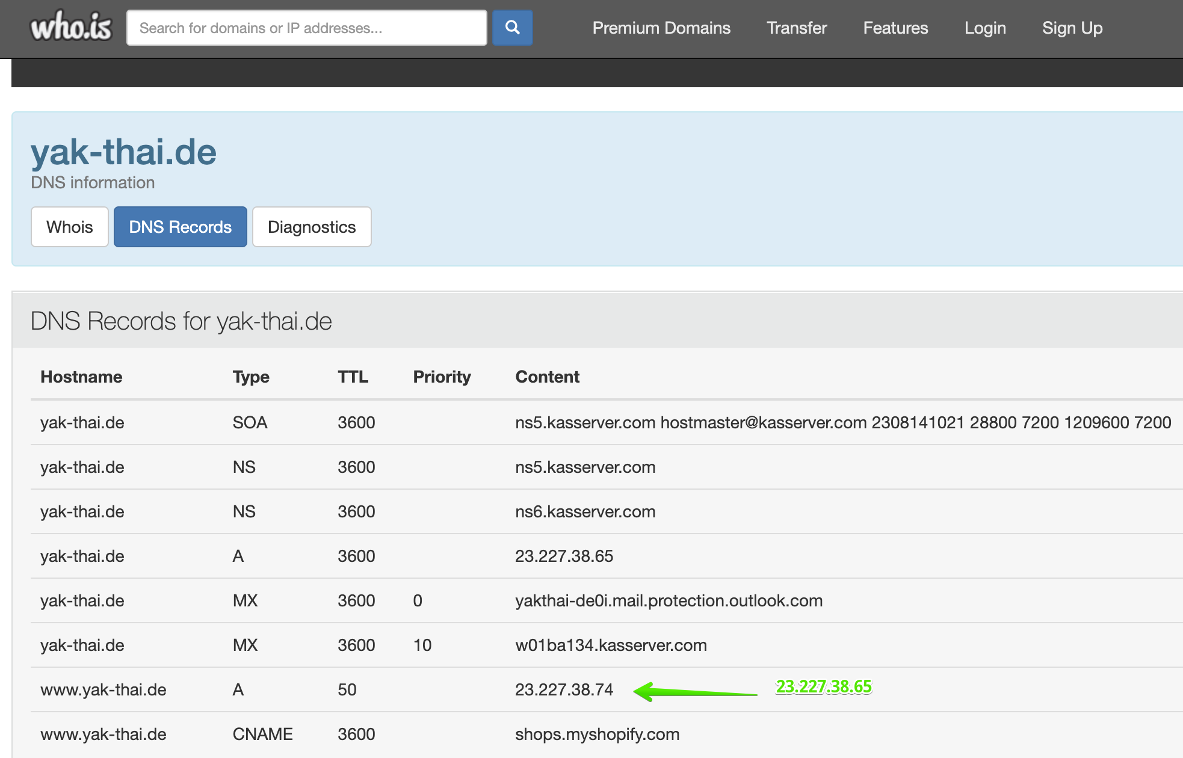Click the Content column header
1183x758 pixels.
547,377
